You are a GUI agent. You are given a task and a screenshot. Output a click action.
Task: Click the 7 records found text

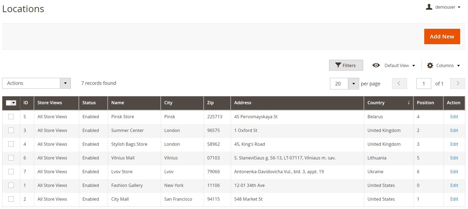99,83
